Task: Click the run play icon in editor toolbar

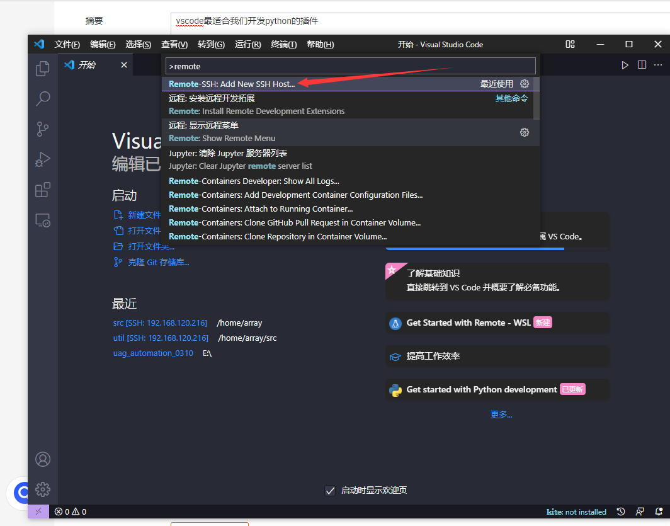Action: 625,65
